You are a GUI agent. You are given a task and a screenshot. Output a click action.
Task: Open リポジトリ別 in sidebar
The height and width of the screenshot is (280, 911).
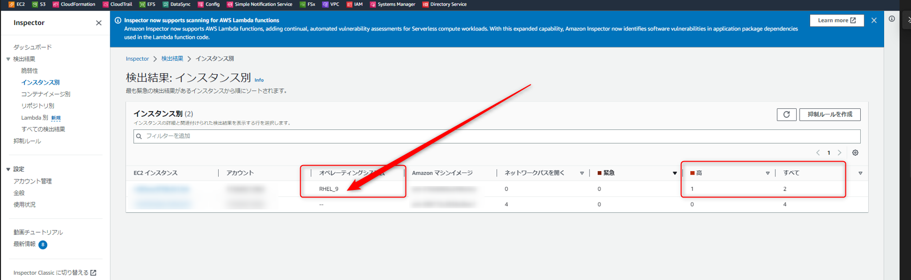click(x=38, y=106)
